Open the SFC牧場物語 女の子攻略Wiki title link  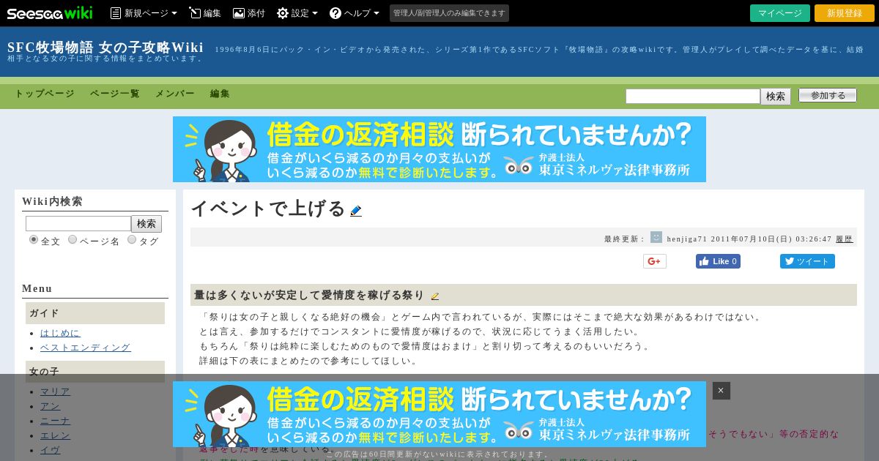click(x=105, y=48)
